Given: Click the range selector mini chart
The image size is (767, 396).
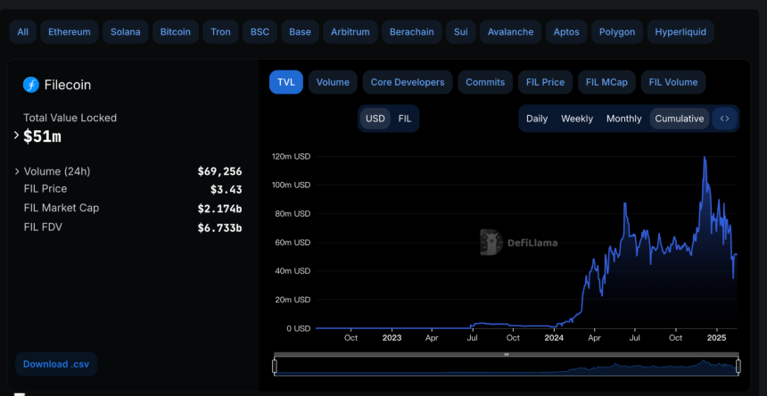Looking at the screenshot, I should click(507, 367).
